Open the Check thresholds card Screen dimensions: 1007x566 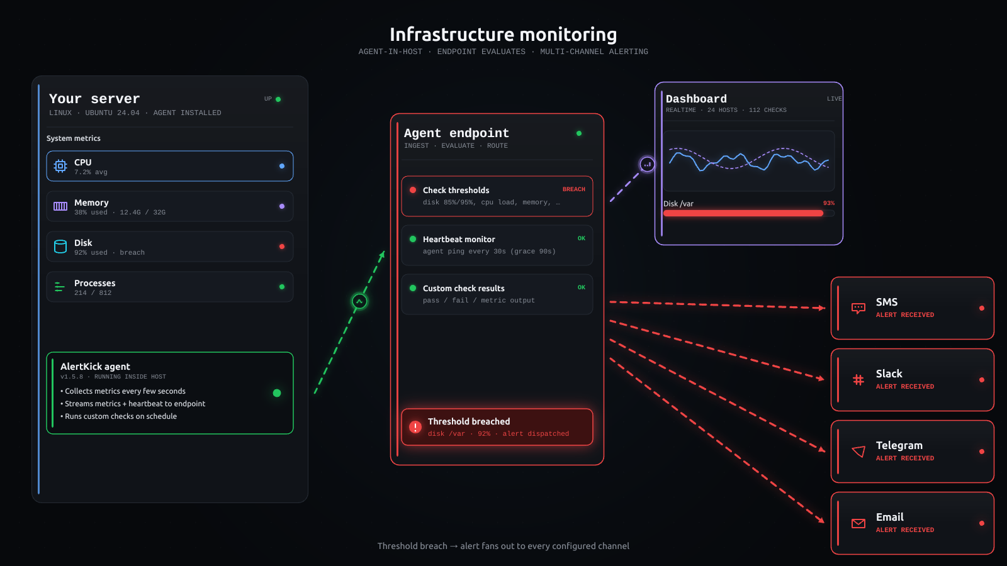[x=497, y=196]
